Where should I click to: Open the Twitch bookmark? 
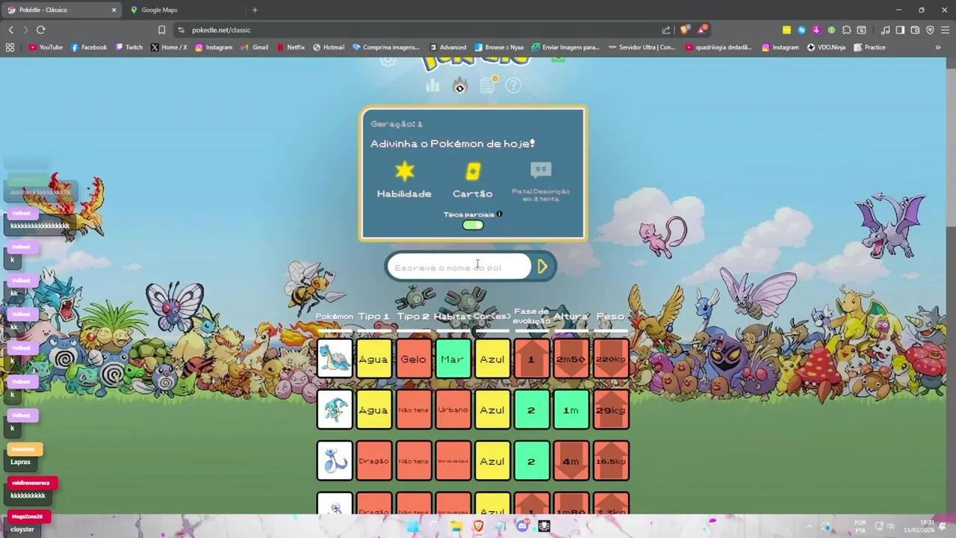(129, 47)
